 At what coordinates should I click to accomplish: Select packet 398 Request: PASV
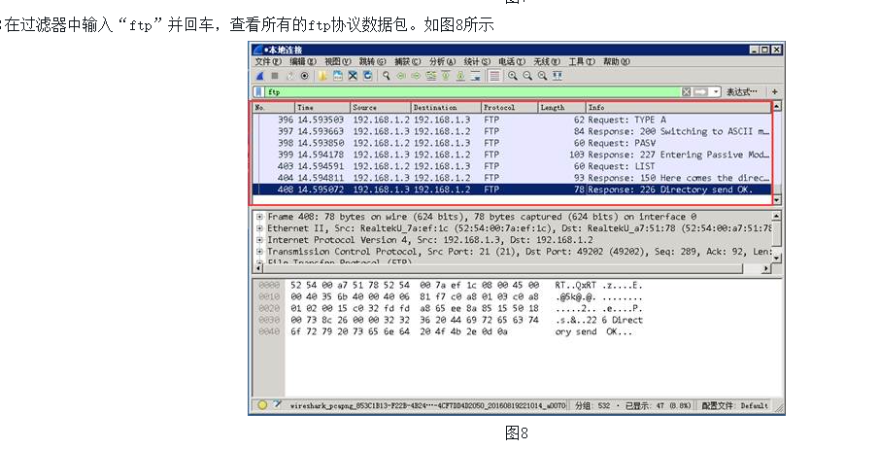pyautogui.click(x=512, y=143)
